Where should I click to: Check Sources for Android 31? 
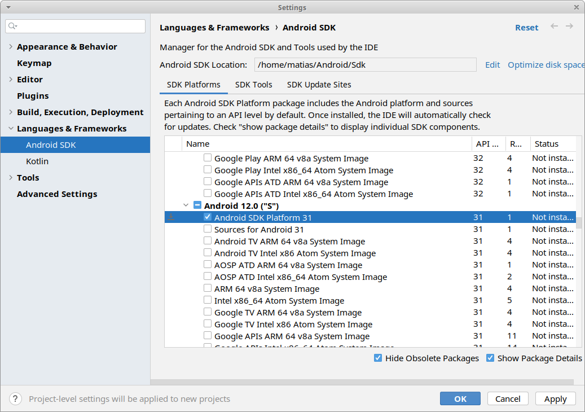point(208,229)
